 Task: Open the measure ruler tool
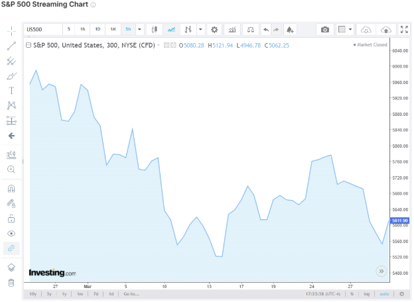click(11, 155)
